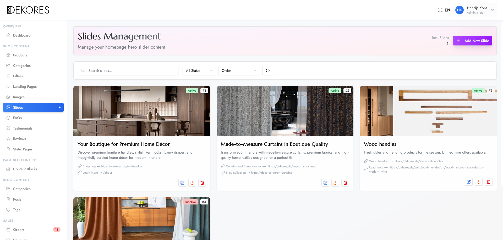Viewport: 503px width, 240px height.
Task: Click the Testimonials quote icon
Action: click(8, 128)
